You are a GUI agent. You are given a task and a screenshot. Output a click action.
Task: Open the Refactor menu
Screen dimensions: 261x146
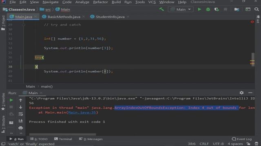pos(100,2)
